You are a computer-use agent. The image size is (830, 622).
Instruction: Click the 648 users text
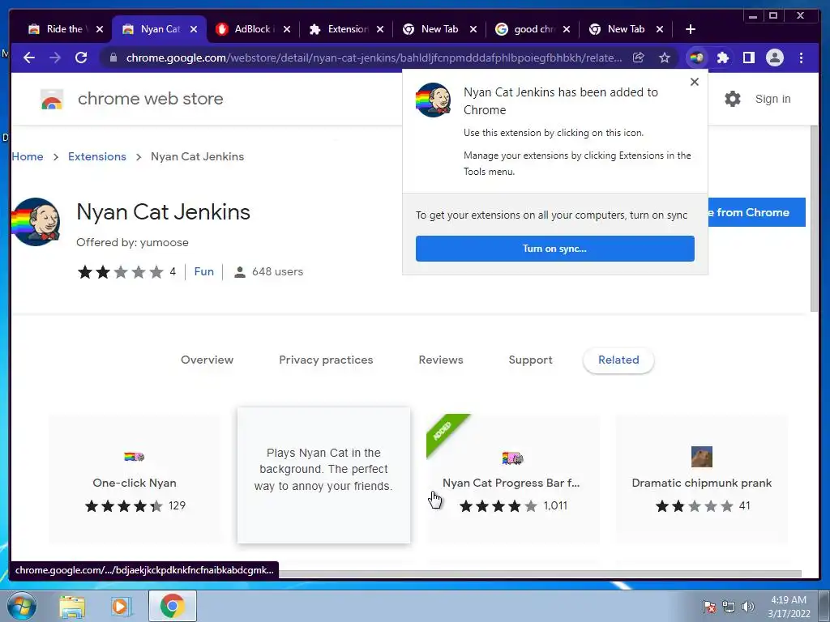[277, 271]
